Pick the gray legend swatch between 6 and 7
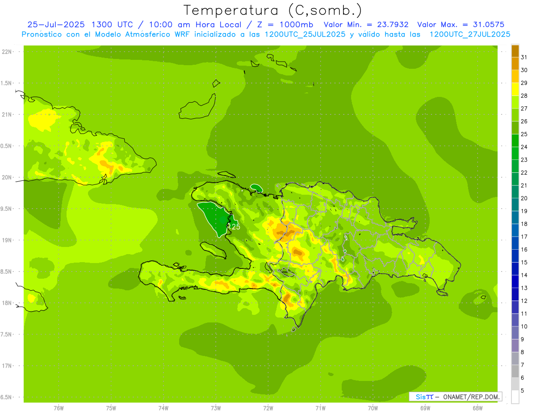This screenshot has height=414, width=536. [515, 371]
